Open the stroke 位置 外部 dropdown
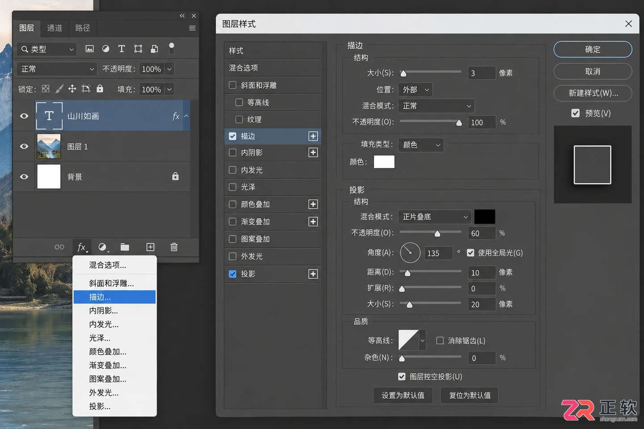The height and width of the screenshot is (429, 644). tap(415, 90)
